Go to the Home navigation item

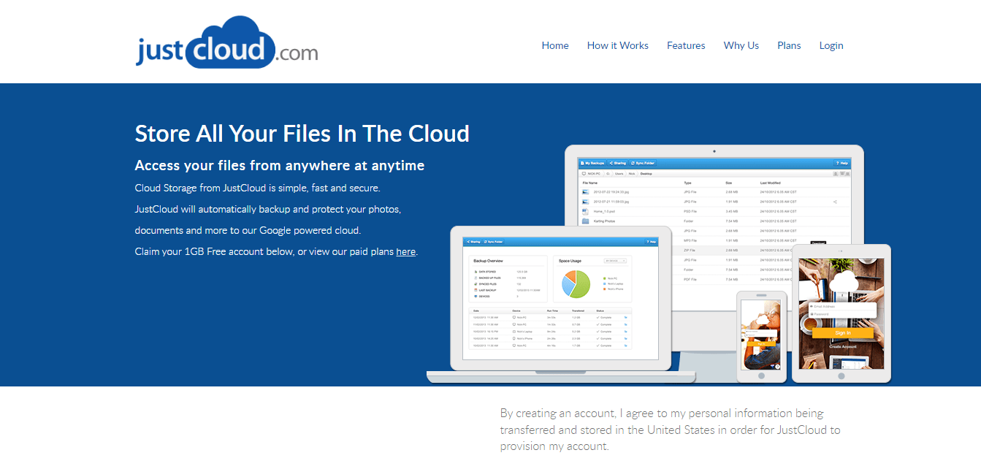[555, 45]
